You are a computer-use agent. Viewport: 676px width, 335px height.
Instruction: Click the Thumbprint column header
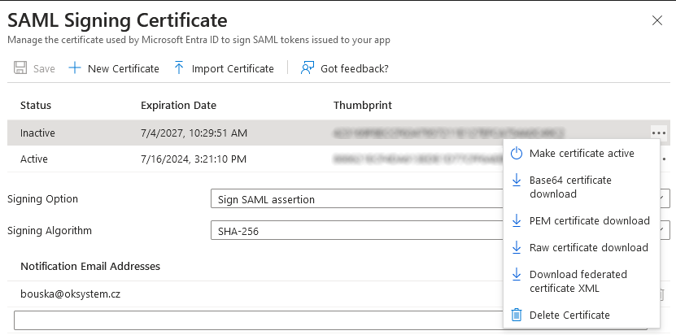coord(363,106)
